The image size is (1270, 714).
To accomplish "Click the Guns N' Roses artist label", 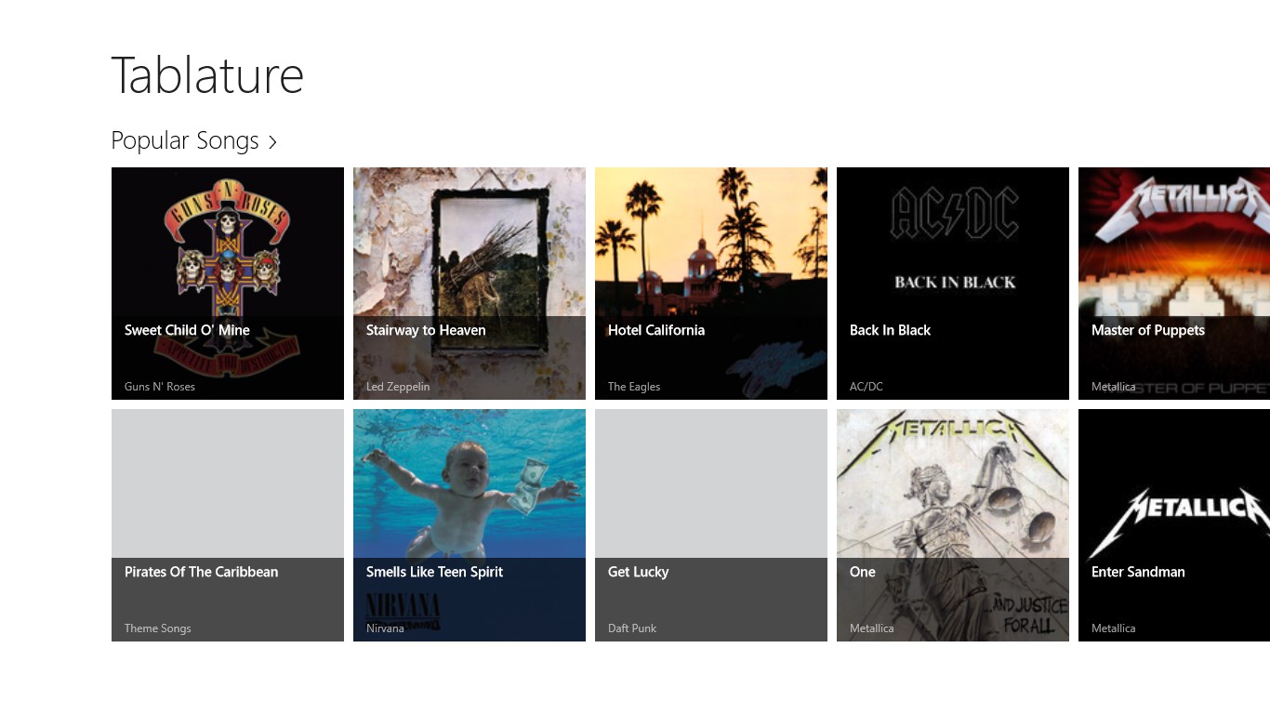I will point(160,387).
